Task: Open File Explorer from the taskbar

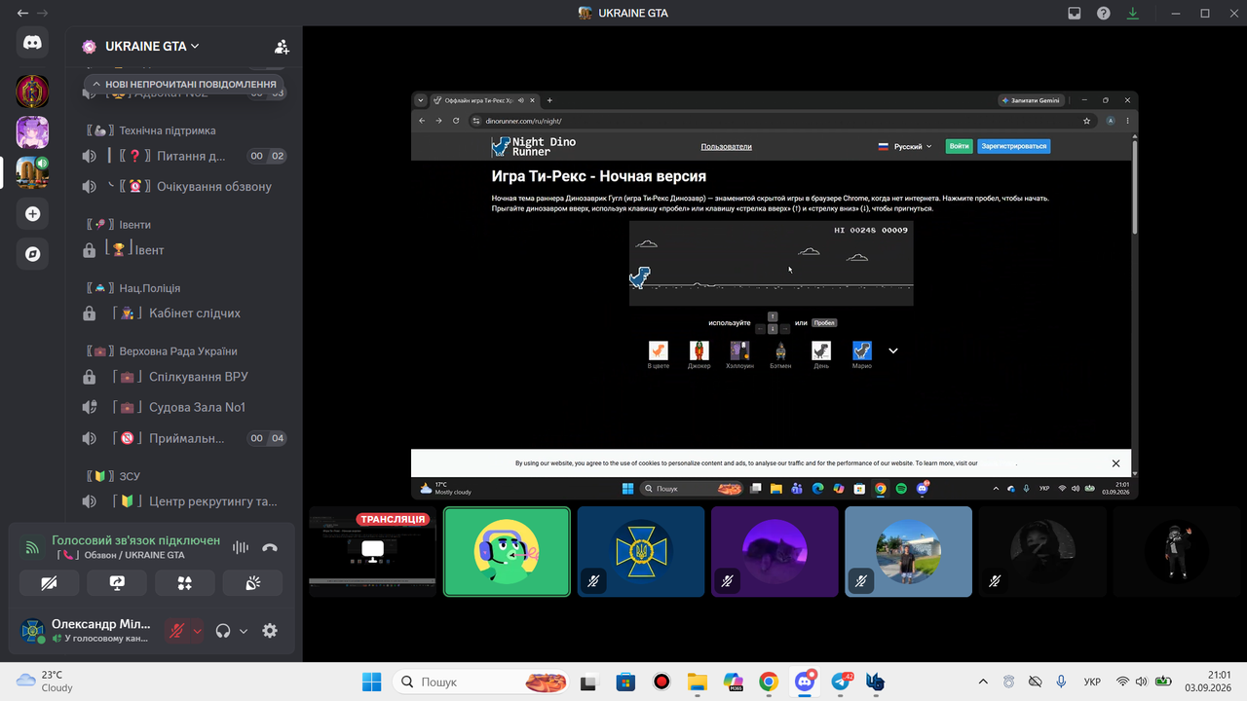Action: click(697, 682)
